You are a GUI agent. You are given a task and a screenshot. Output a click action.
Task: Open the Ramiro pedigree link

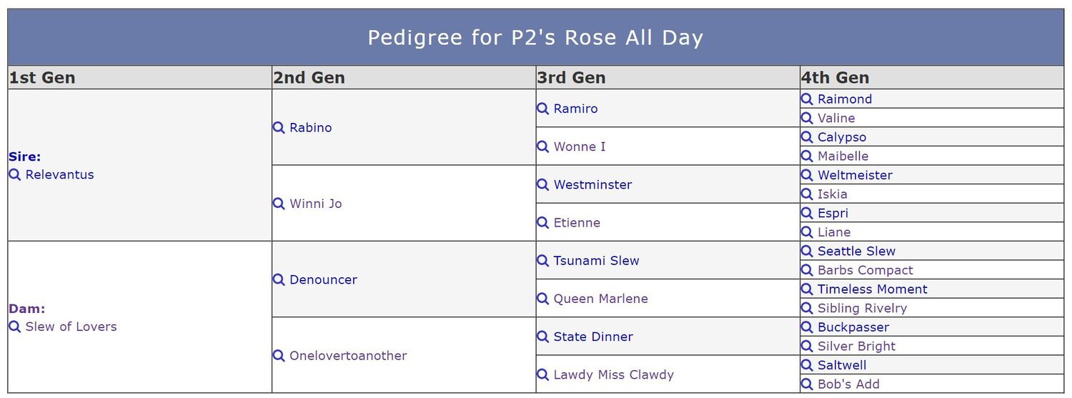pyautogui.click(x=575, y=109)
